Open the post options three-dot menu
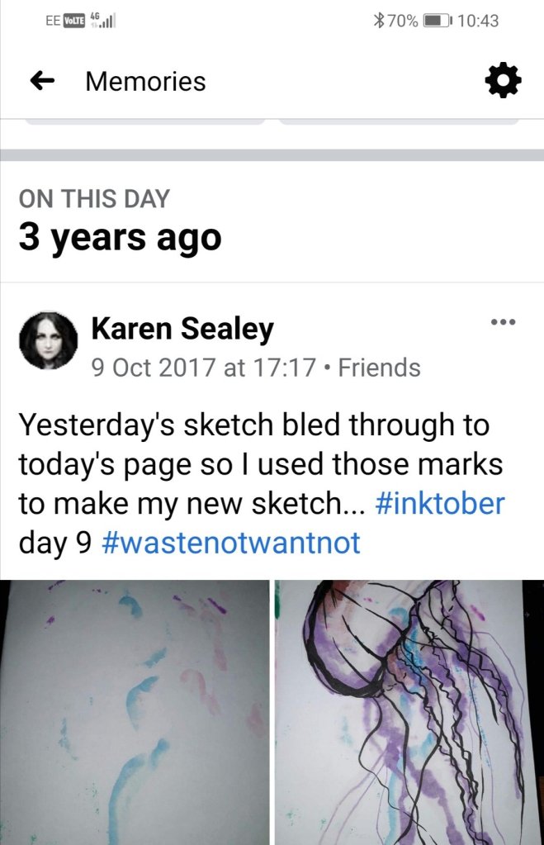544x845 pixels. [x=501, y=322]
